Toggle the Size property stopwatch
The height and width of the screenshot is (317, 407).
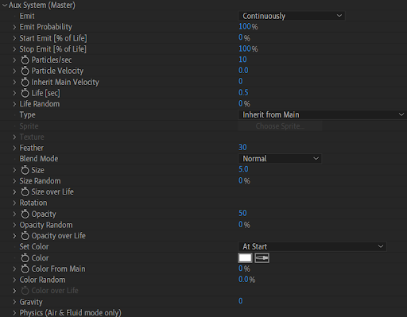coord(25,170)
